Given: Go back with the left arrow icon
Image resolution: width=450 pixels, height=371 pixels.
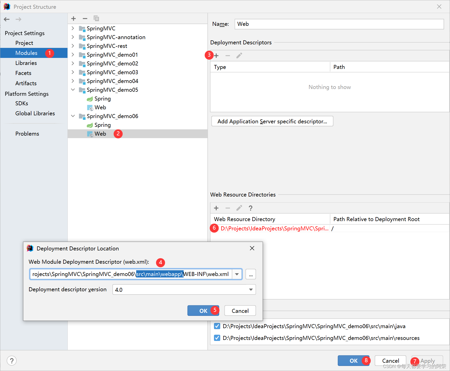Looking at the screenshot, I should click(7, 19).
